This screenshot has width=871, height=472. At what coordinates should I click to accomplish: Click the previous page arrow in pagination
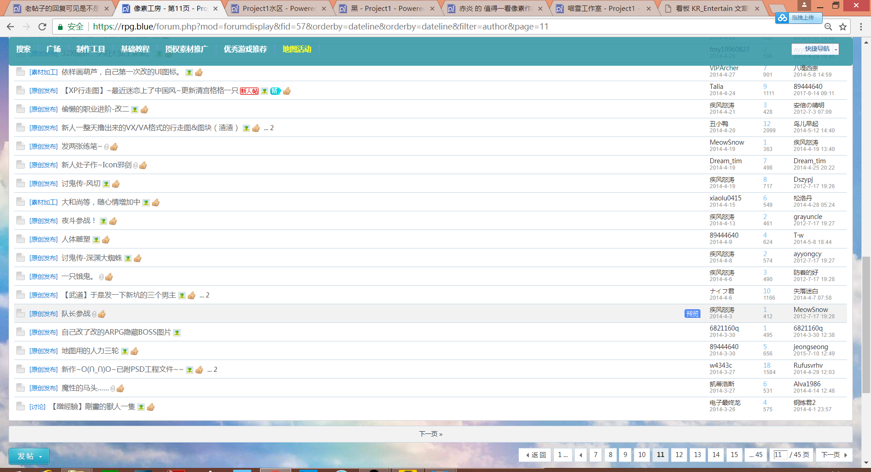(581, 455)
